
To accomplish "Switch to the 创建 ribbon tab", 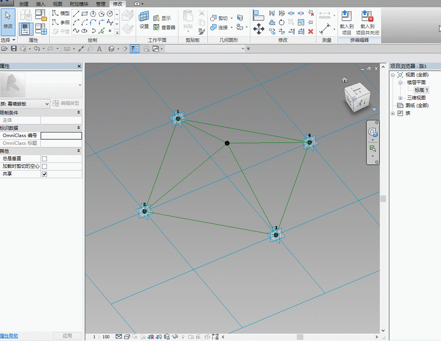I will (x=24, y=4).
